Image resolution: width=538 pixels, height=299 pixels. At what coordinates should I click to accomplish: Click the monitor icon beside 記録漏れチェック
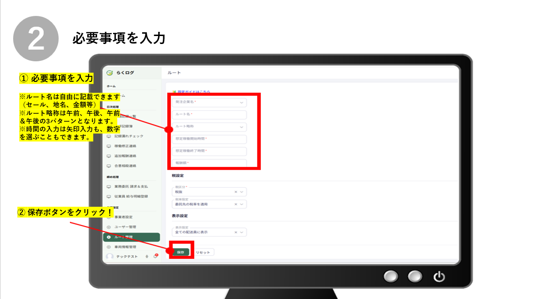(109, 136)
